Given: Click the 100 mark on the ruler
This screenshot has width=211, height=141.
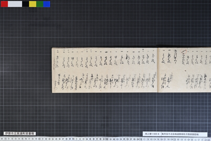Looking at the screenshot, I should tap(107, 139).
